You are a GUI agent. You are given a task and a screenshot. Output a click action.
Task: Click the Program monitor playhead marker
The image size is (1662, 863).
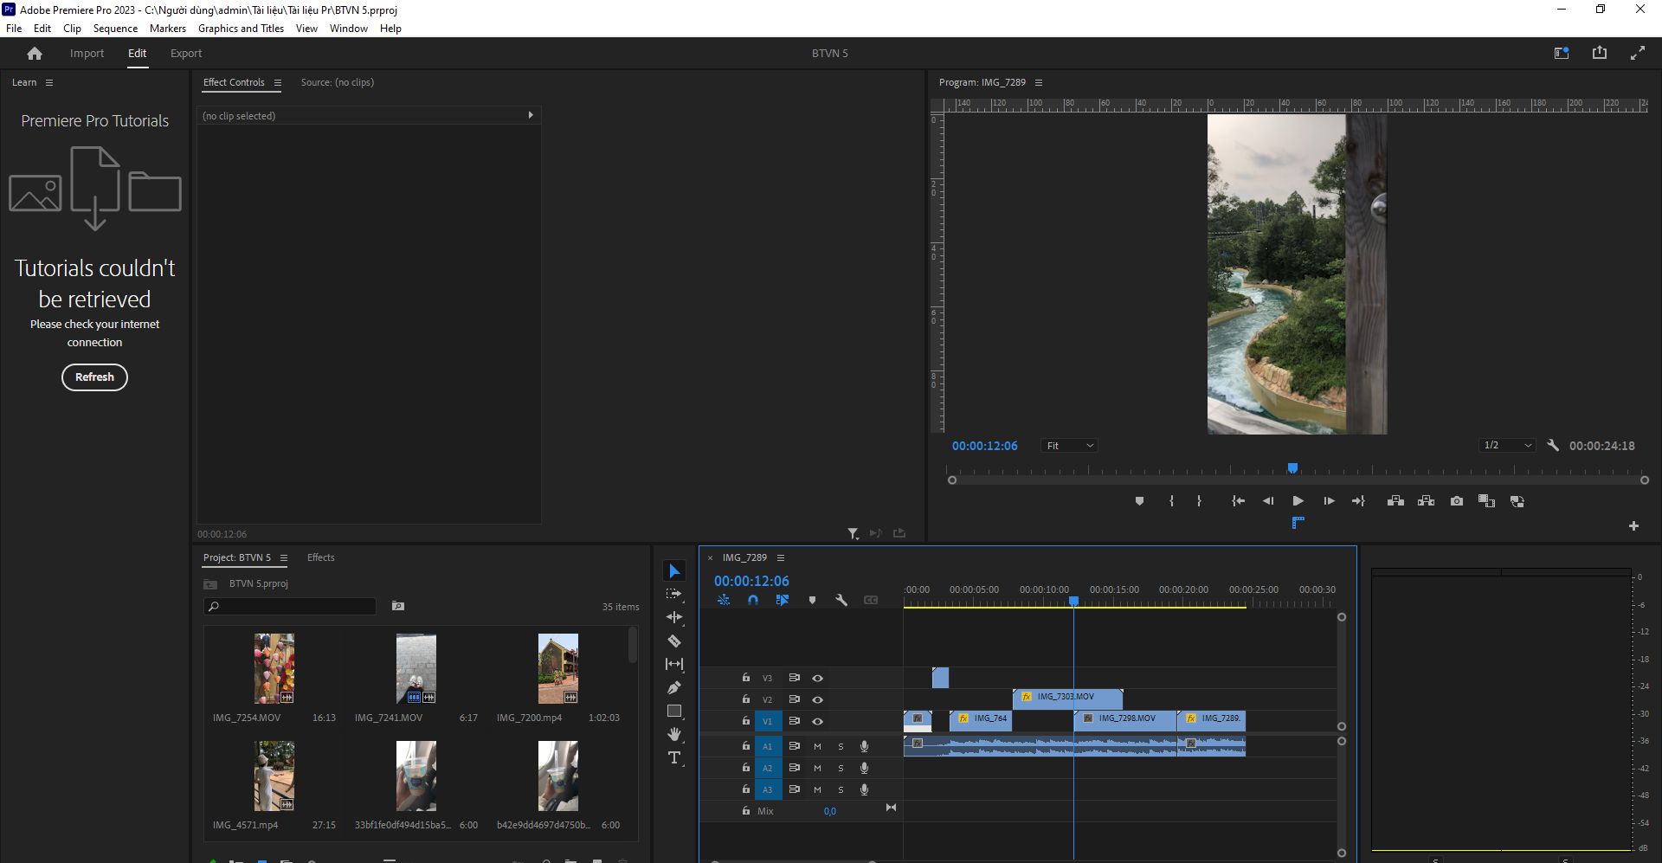1292,468
